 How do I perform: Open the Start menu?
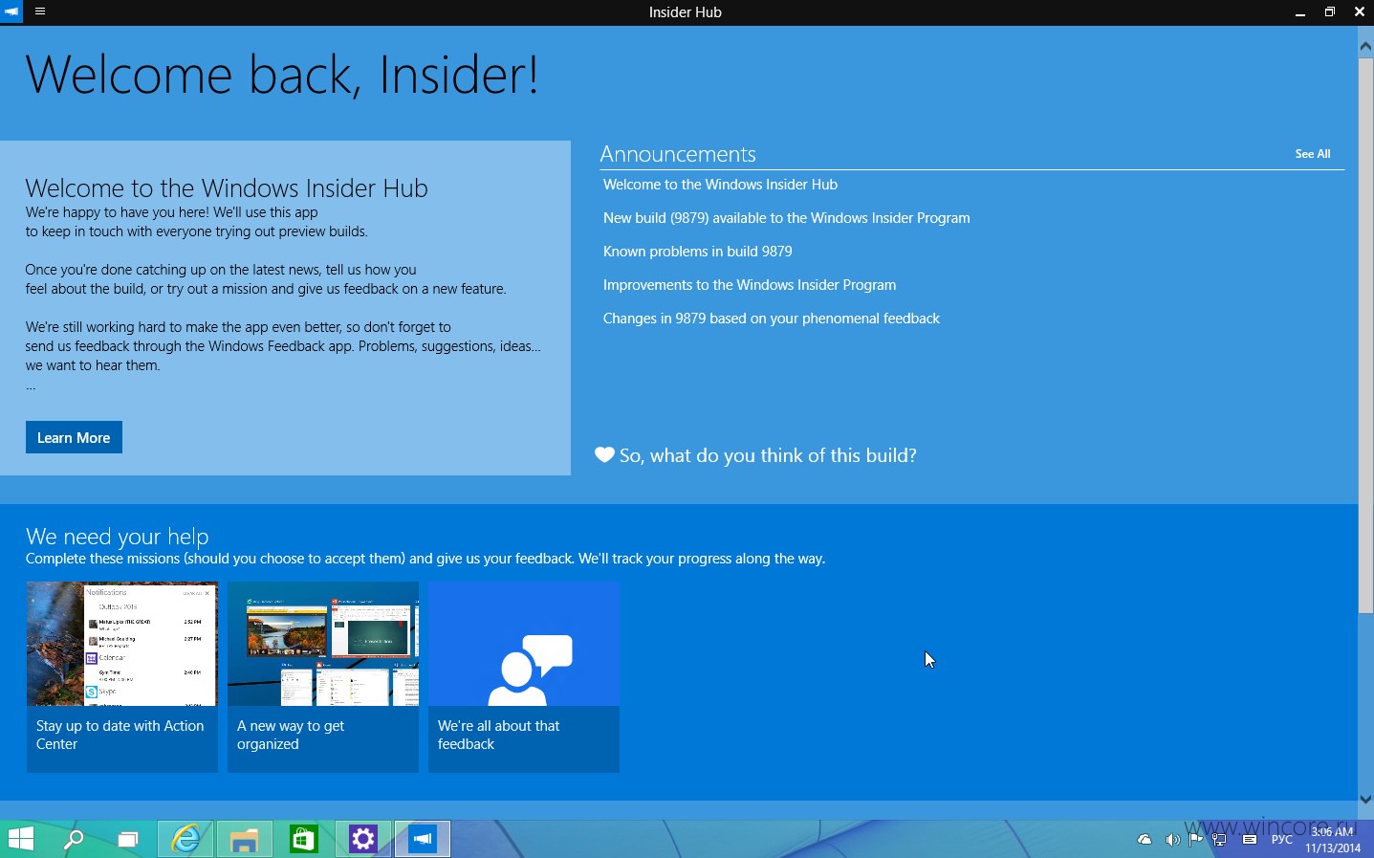click(21, 840)
